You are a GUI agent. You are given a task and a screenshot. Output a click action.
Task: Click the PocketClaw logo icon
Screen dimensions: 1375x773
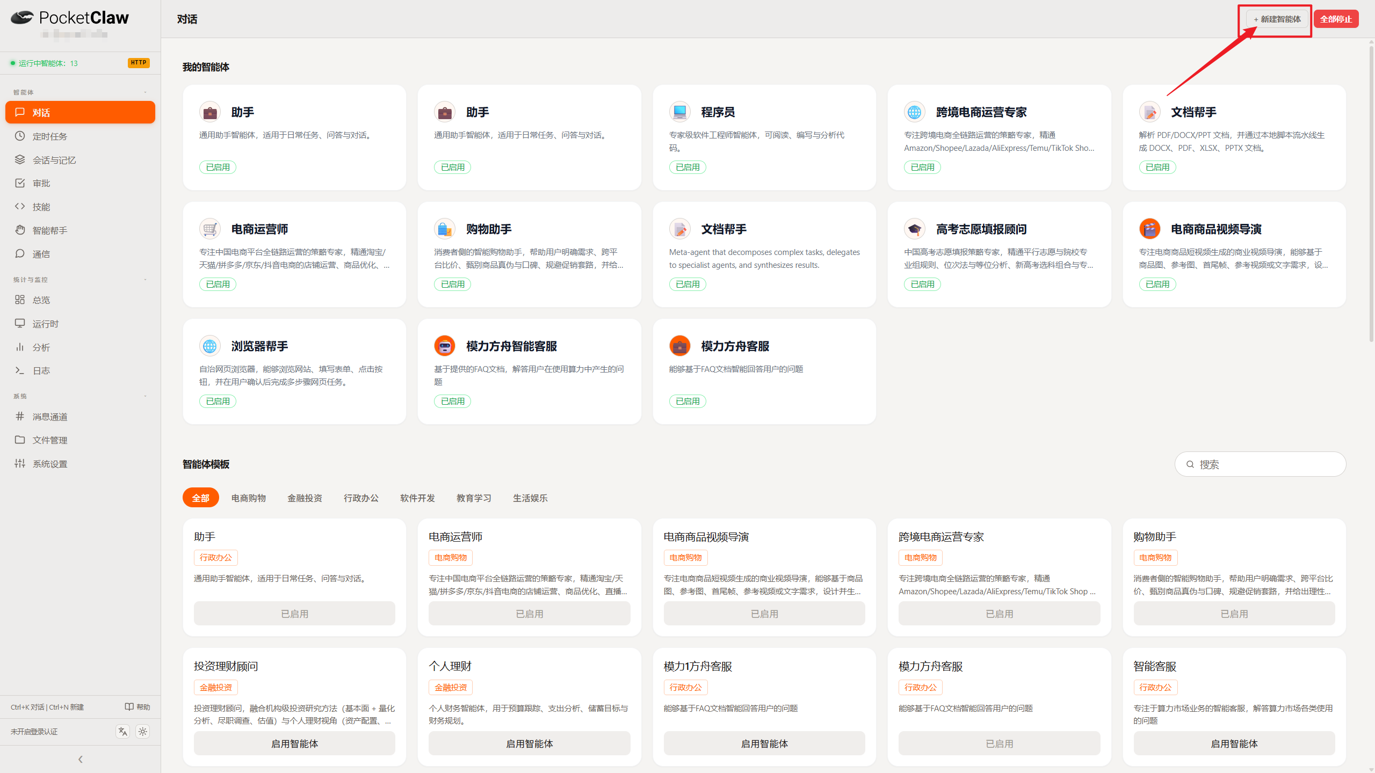[x=22, y=18]
